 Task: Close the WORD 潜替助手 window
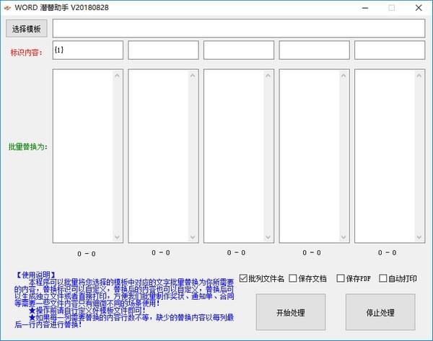click(x=419, y=8)
